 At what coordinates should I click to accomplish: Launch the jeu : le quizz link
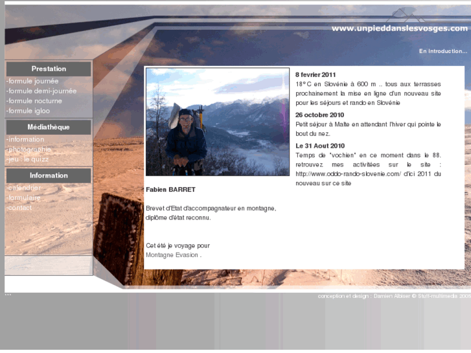(x=28, y=159)
